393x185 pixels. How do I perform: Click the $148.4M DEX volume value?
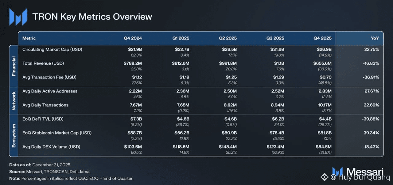pos(228,147)
